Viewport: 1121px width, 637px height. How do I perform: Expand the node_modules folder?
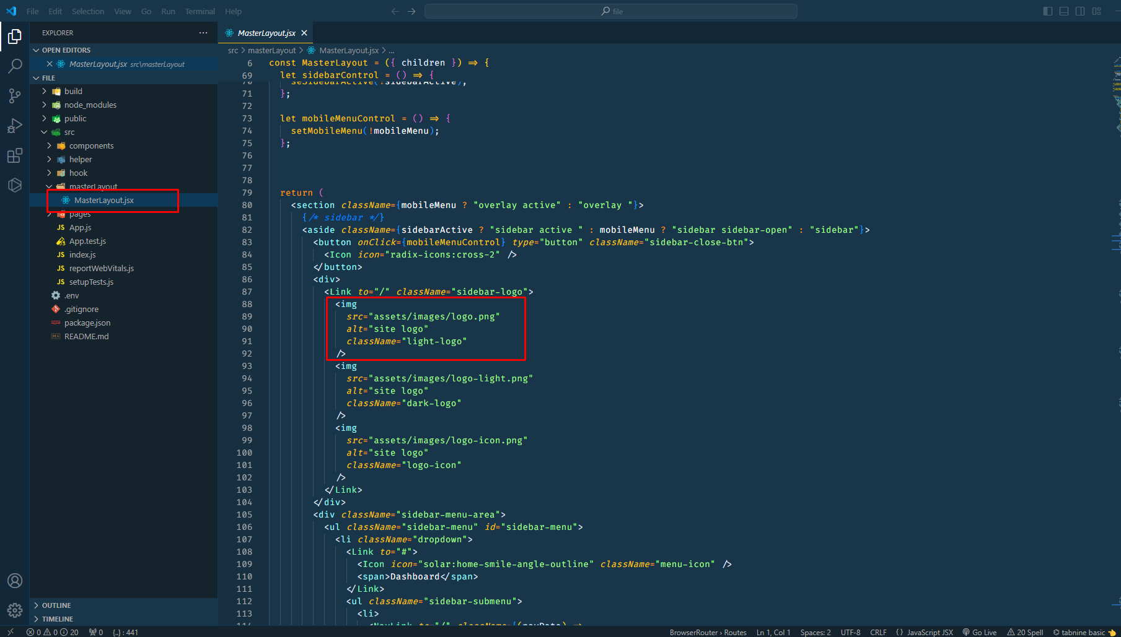coord(90,105)
